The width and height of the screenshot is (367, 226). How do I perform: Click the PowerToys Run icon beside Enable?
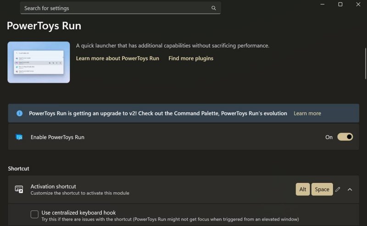tap(19, 137)
